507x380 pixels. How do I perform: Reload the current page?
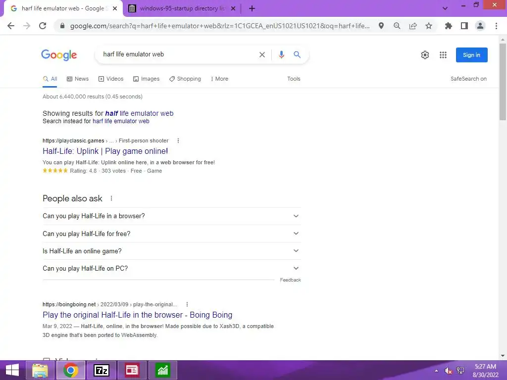coord(43,26)
